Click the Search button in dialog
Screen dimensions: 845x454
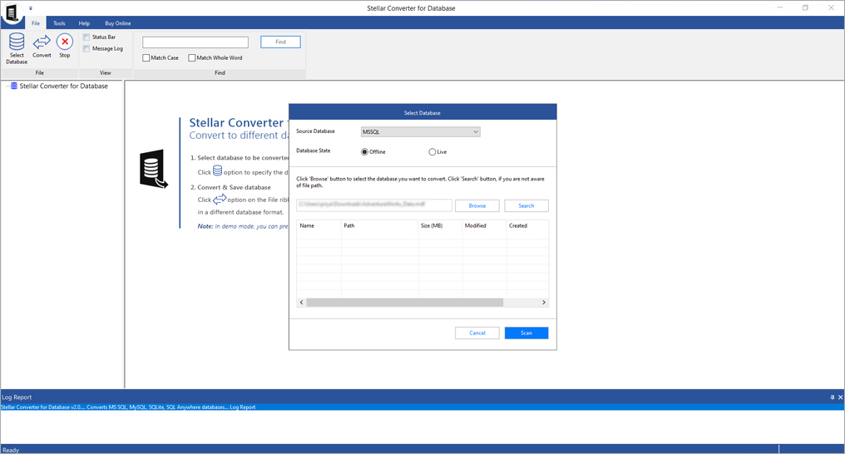pyautogui.click(x=526, y=205)
